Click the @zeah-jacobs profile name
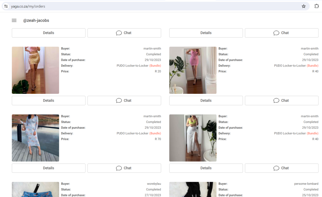 pos(36,21)
